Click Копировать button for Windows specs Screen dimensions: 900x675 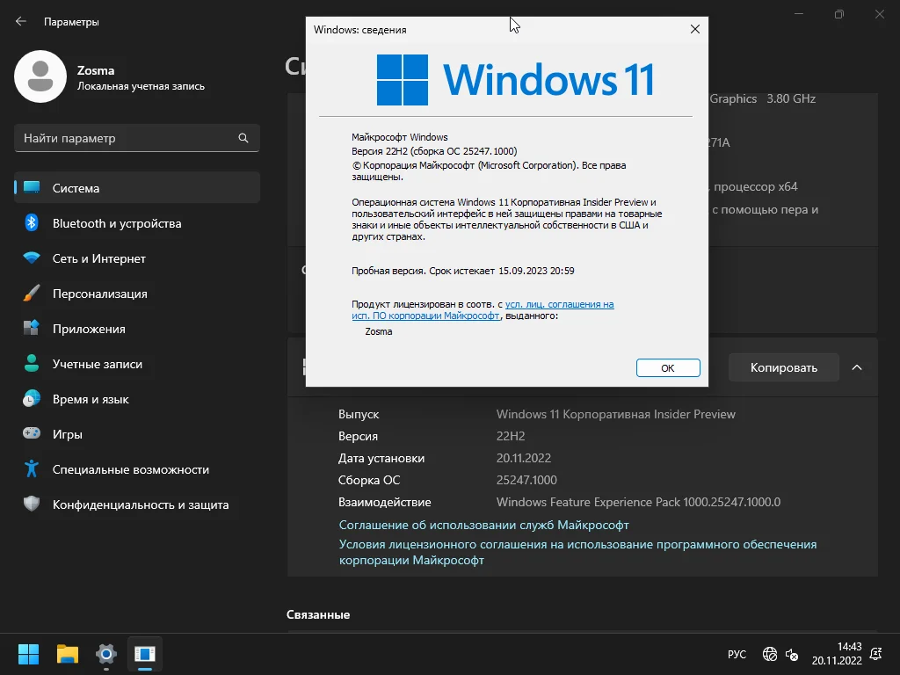pos(783,367)
